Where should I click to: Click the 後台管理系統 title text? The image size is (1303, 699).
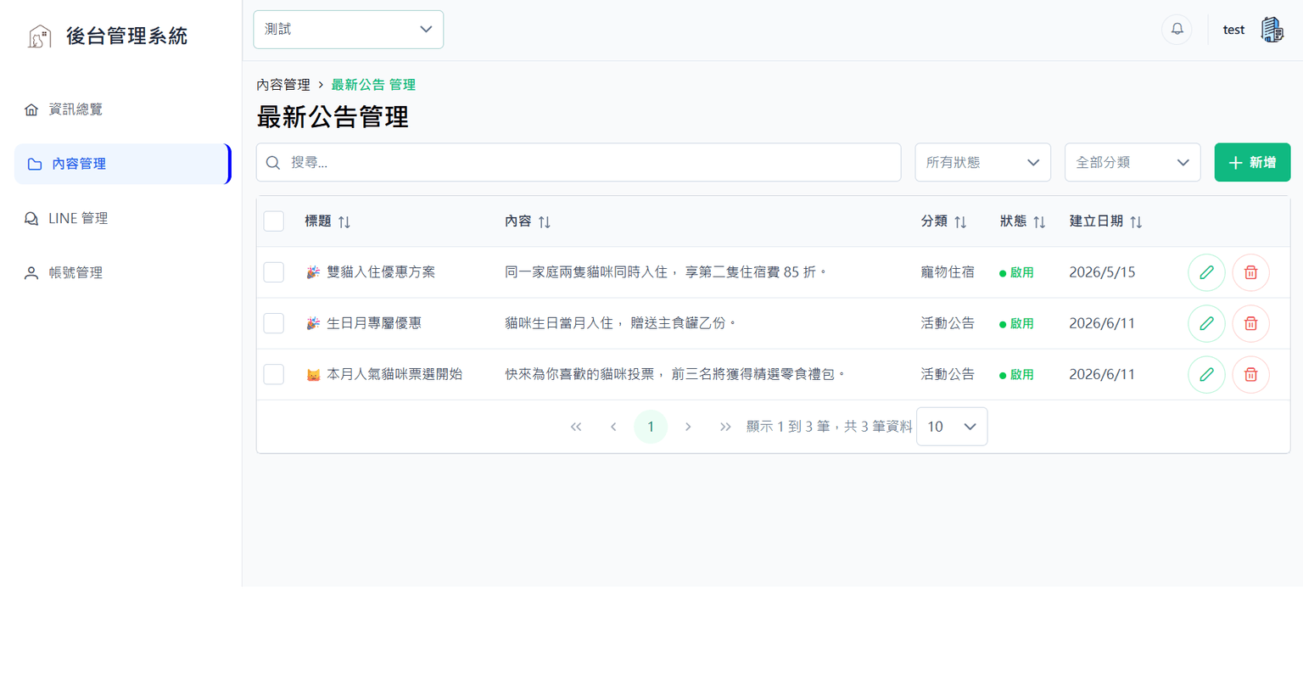(x=126, y=36)
